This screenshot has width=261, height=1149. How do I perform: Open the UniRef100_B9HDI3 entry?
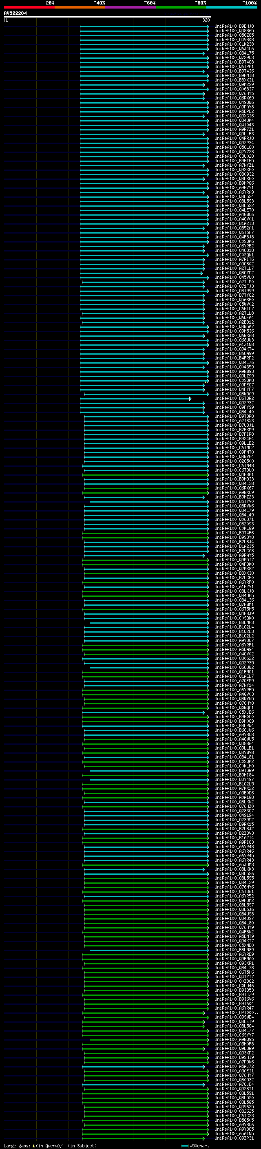pyautogui.click(x=234, y=479)
